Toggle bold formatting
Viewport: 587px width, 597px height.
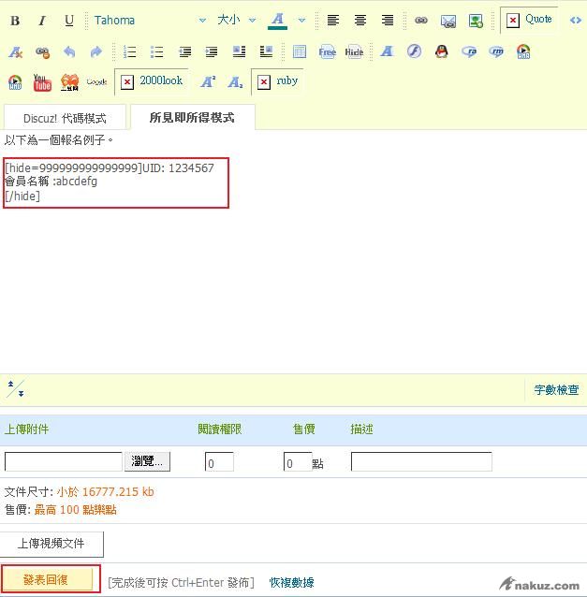(x=15, y=21)
